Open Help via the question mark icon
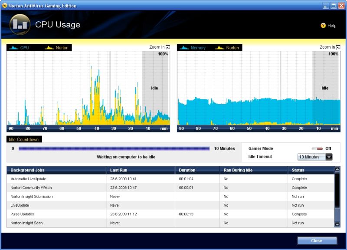The width and height of the screenshot is (347, 250). 323,26
